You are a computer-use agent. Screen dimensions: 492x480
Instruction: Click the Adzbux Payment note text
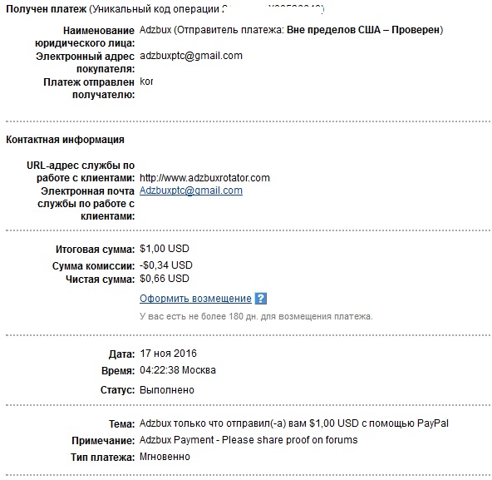pyautogui.click(x=248, y=440)
